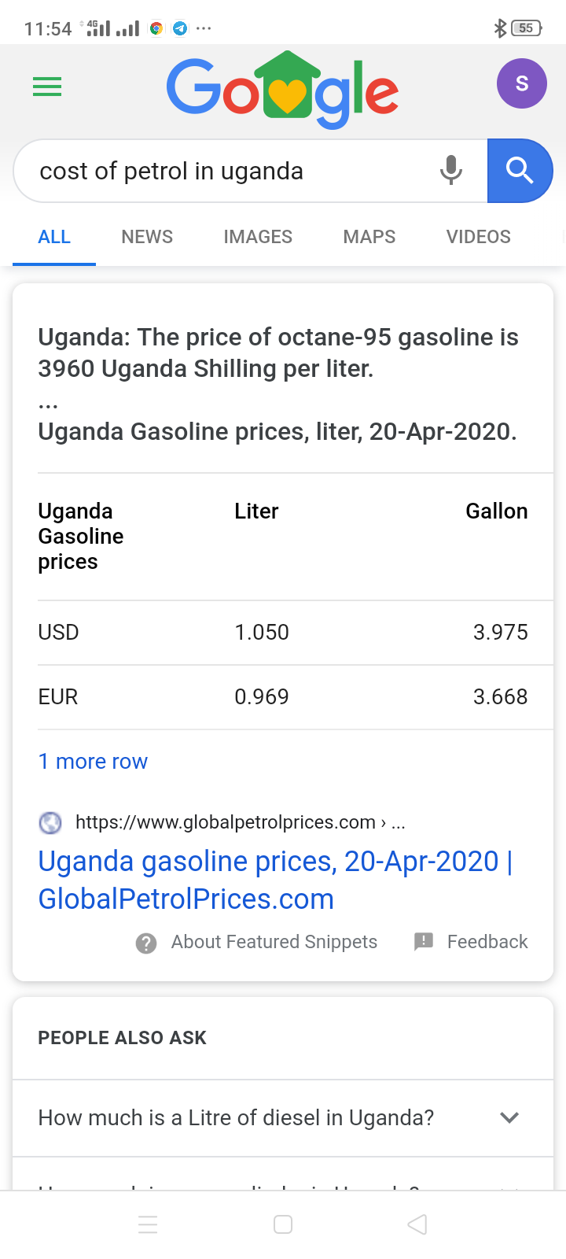Focus the search box with petrol query
Viewport: 566px width, 1259px height.
point(228,171)
